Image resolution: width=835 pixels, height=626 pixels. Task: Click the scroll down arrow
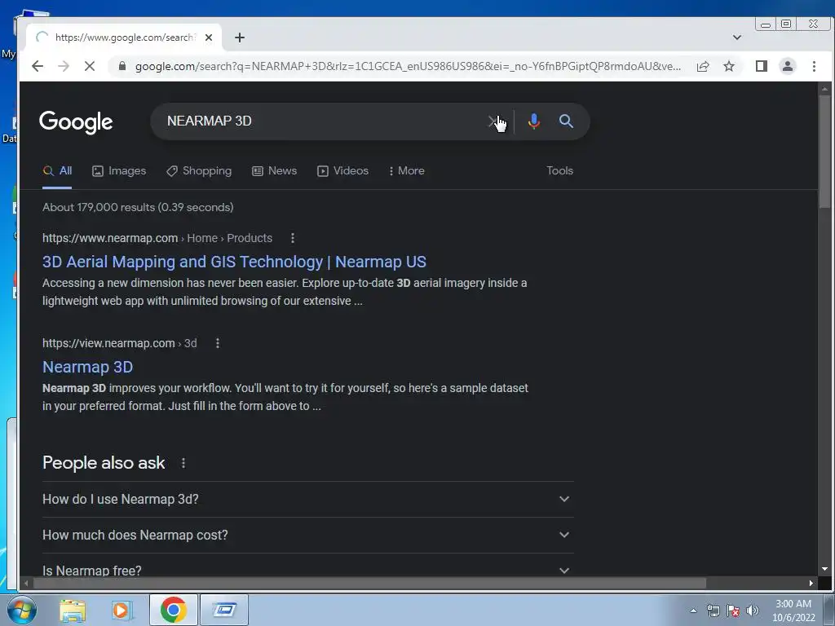(824, 570)
